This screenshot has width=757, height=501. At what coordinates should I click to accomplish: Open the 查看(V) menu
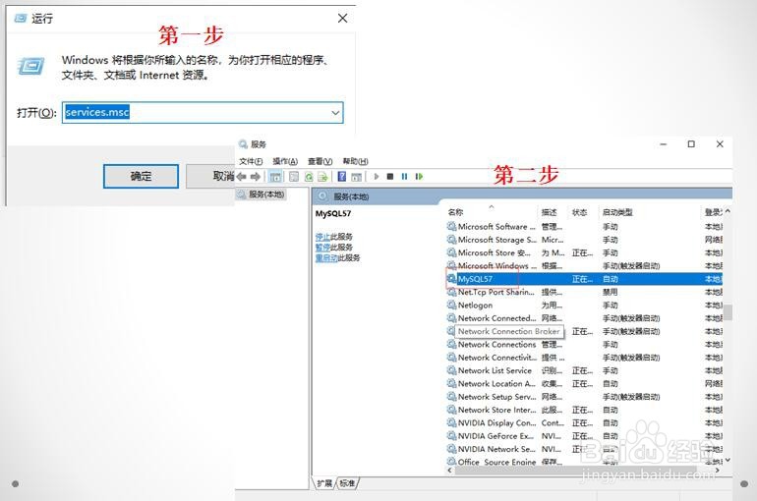(x=320, y=161)
